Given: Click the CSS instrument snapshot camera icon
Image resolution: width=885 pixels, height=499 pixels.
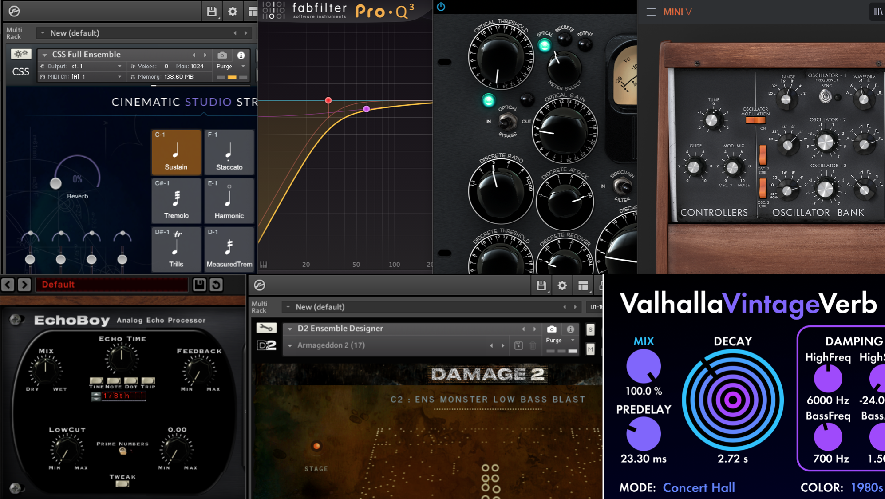Looking at the screenshot, I should [222, 55].
